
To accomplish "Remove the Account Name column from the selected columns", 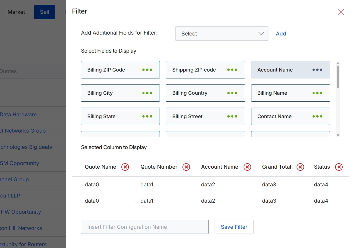I will point(247,167).
